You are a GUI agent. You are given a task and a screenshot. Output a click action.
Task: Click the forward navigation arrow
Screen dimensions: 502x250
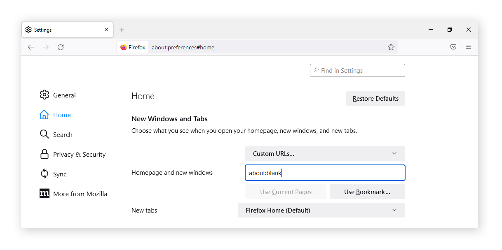[46, 47]
